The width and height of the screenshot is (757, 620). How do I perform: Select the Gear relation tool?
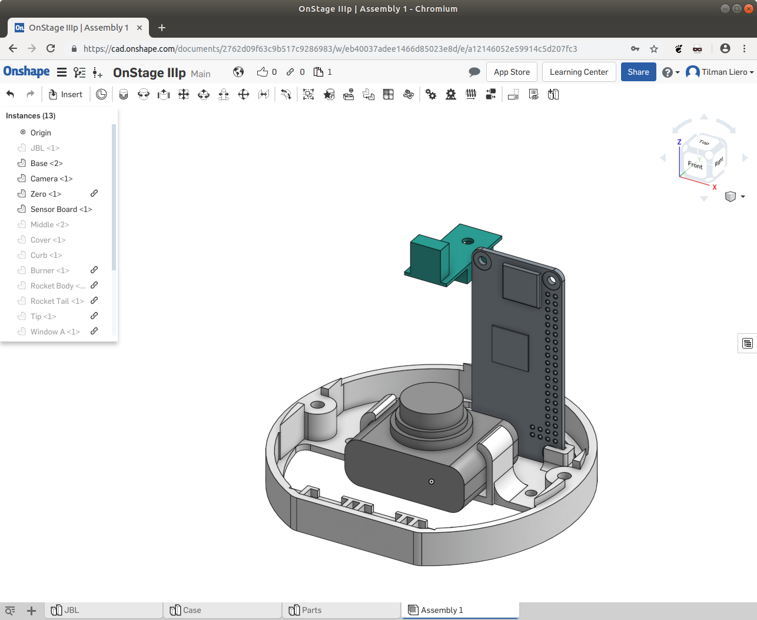(x=431, y=94)
